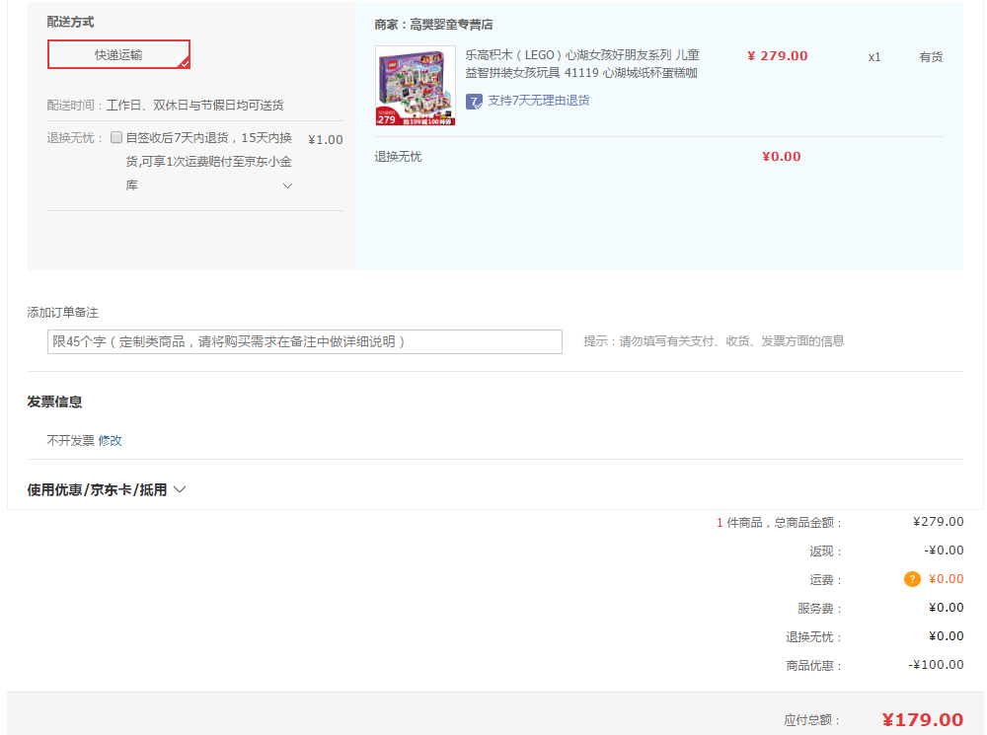This screenshot has height=735, width=987.
Task: Focus the order remark input field
Action: point(305,341)
